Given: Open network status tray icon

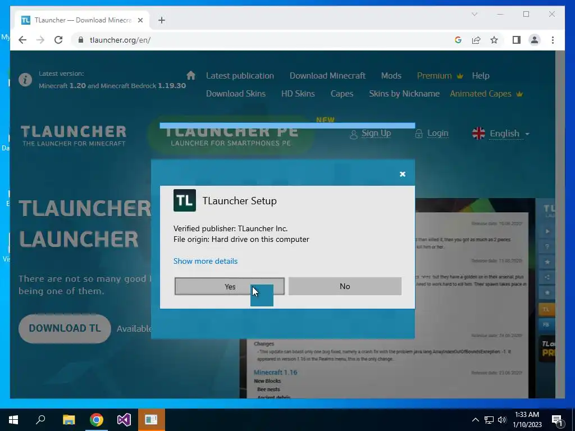Looking at the screenshot, I should [x=489, y=420].
